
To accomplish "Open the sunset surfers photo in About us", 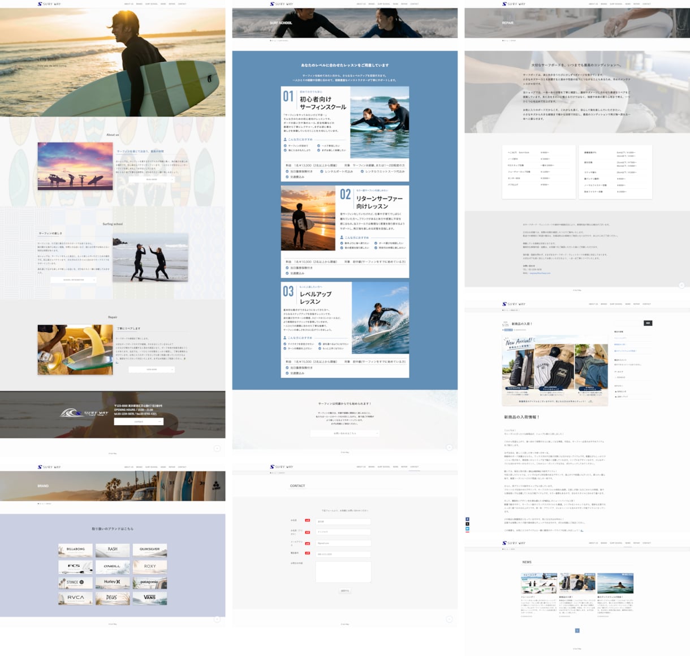I will pyautogui.click(x=75, y=166).
